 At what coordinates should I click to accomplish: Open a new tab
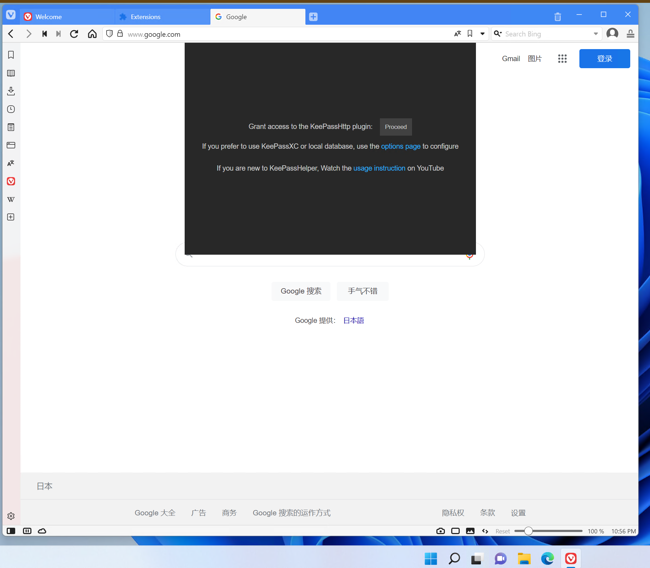pyautogui.click(x=313, y=17)
